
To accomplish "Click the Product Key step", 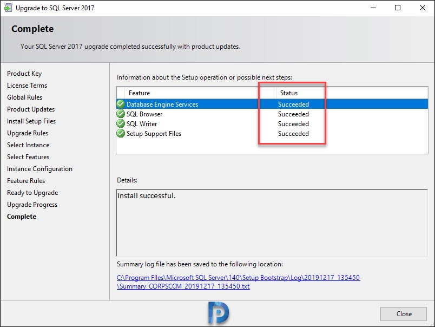I will click(x=24, y=74).
